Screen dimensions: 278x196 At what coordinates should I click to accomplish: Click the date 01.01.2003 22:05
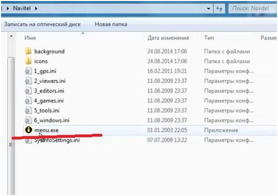point(167,130)
